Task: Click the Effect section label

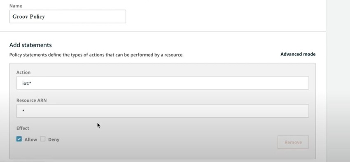Action: pos(23,128)
